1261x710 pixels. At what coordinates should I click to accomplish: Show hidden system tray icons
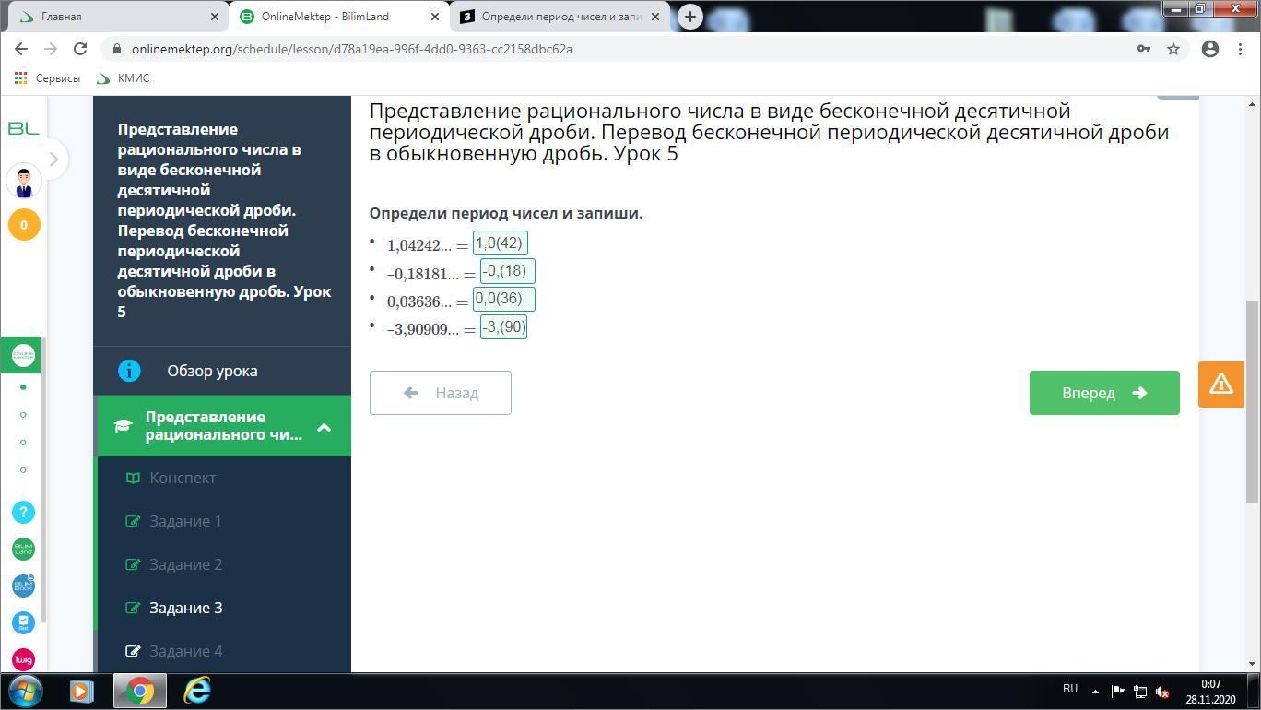click(1095, 692)
